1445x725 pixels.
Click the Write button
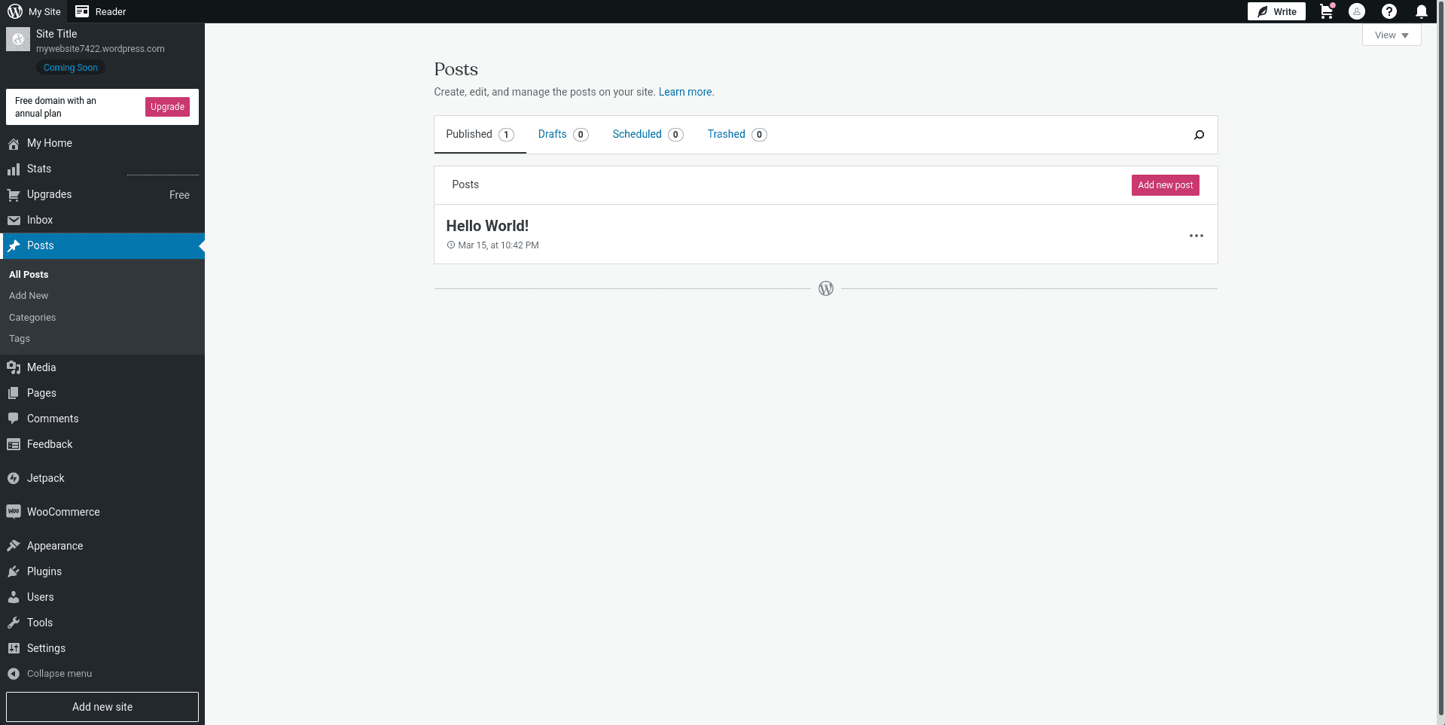[1276, 11]
